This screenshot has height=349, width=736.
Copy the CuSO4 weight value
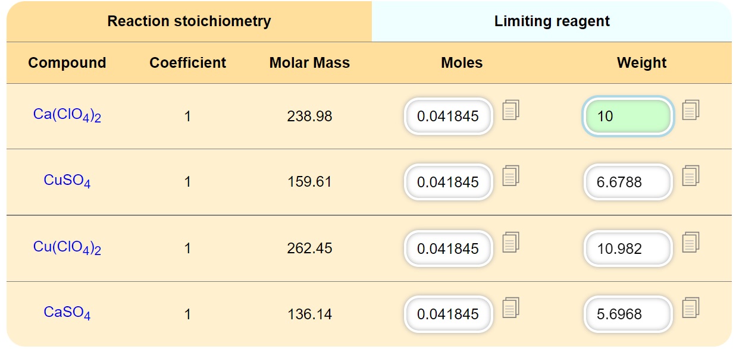(690, 176)
